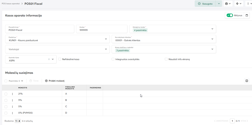This screenshot has width=252, height=125.
Task: Open the Padalinys dropdown list
Action: [106, 39]
